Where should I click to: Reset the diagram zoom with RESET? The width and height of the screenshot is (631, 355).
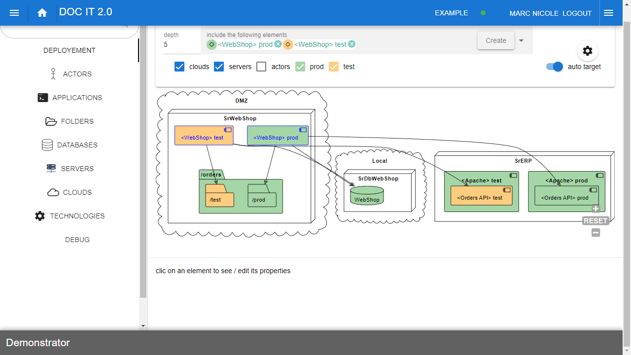coord(596,221)
